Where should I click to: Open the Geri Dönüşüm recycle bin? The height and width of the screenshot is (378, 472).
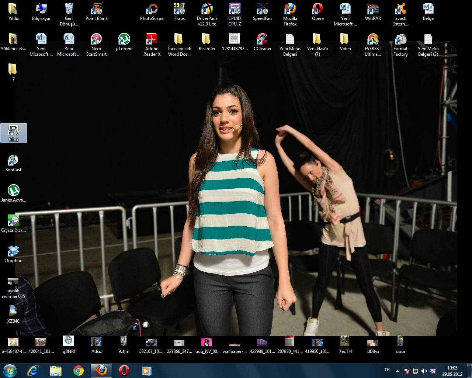click(x=69, y=14)
